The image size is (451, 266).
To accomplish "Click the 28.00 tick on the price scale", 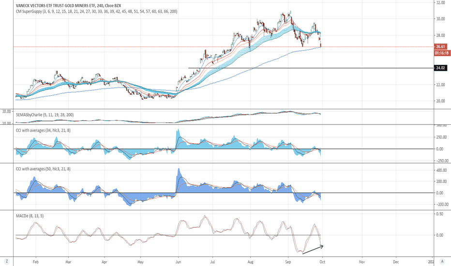I will tap(441, 35).
